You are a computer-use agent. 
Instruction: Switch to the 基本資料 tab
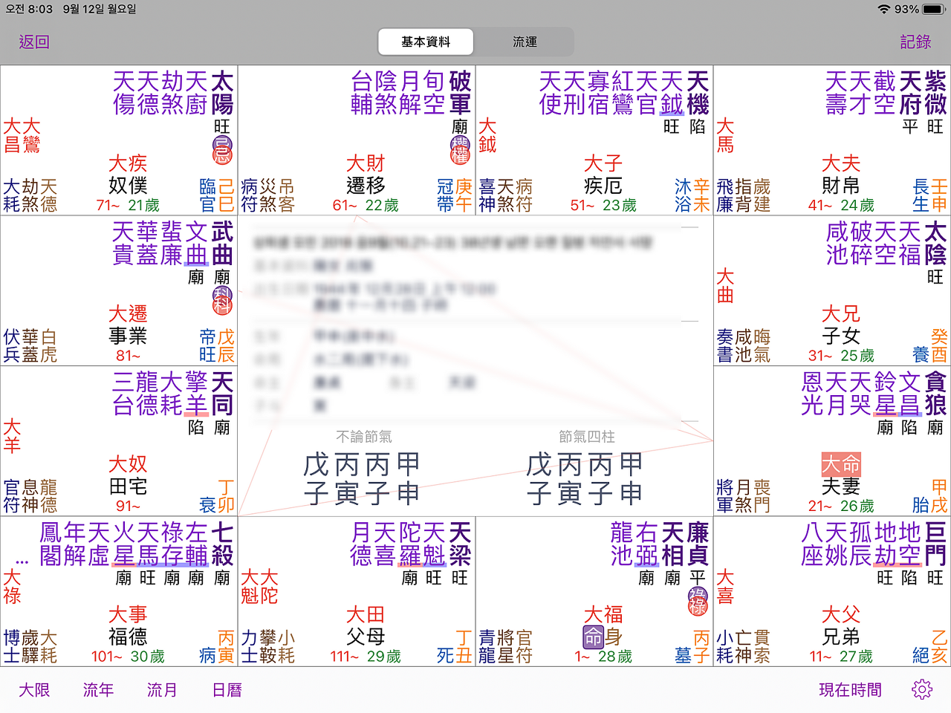tap(426, 42)
